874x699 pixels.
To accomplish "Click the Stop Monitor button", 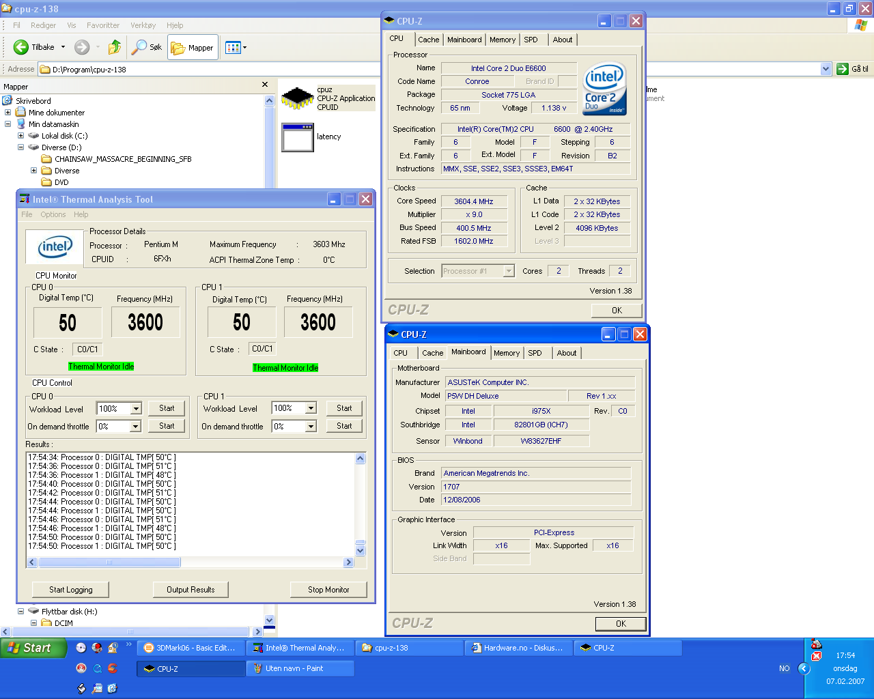I will tap(328, 590).
